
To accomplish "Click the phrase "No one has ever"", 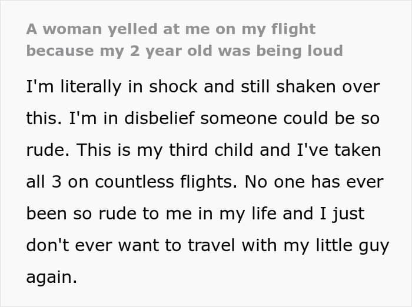I will pos(314,182).
